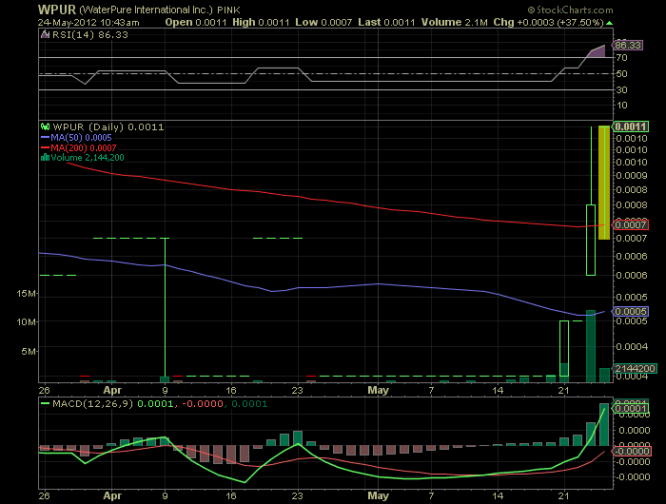
Task: Click the Volume bars legend icon
Action: point(45,158)
